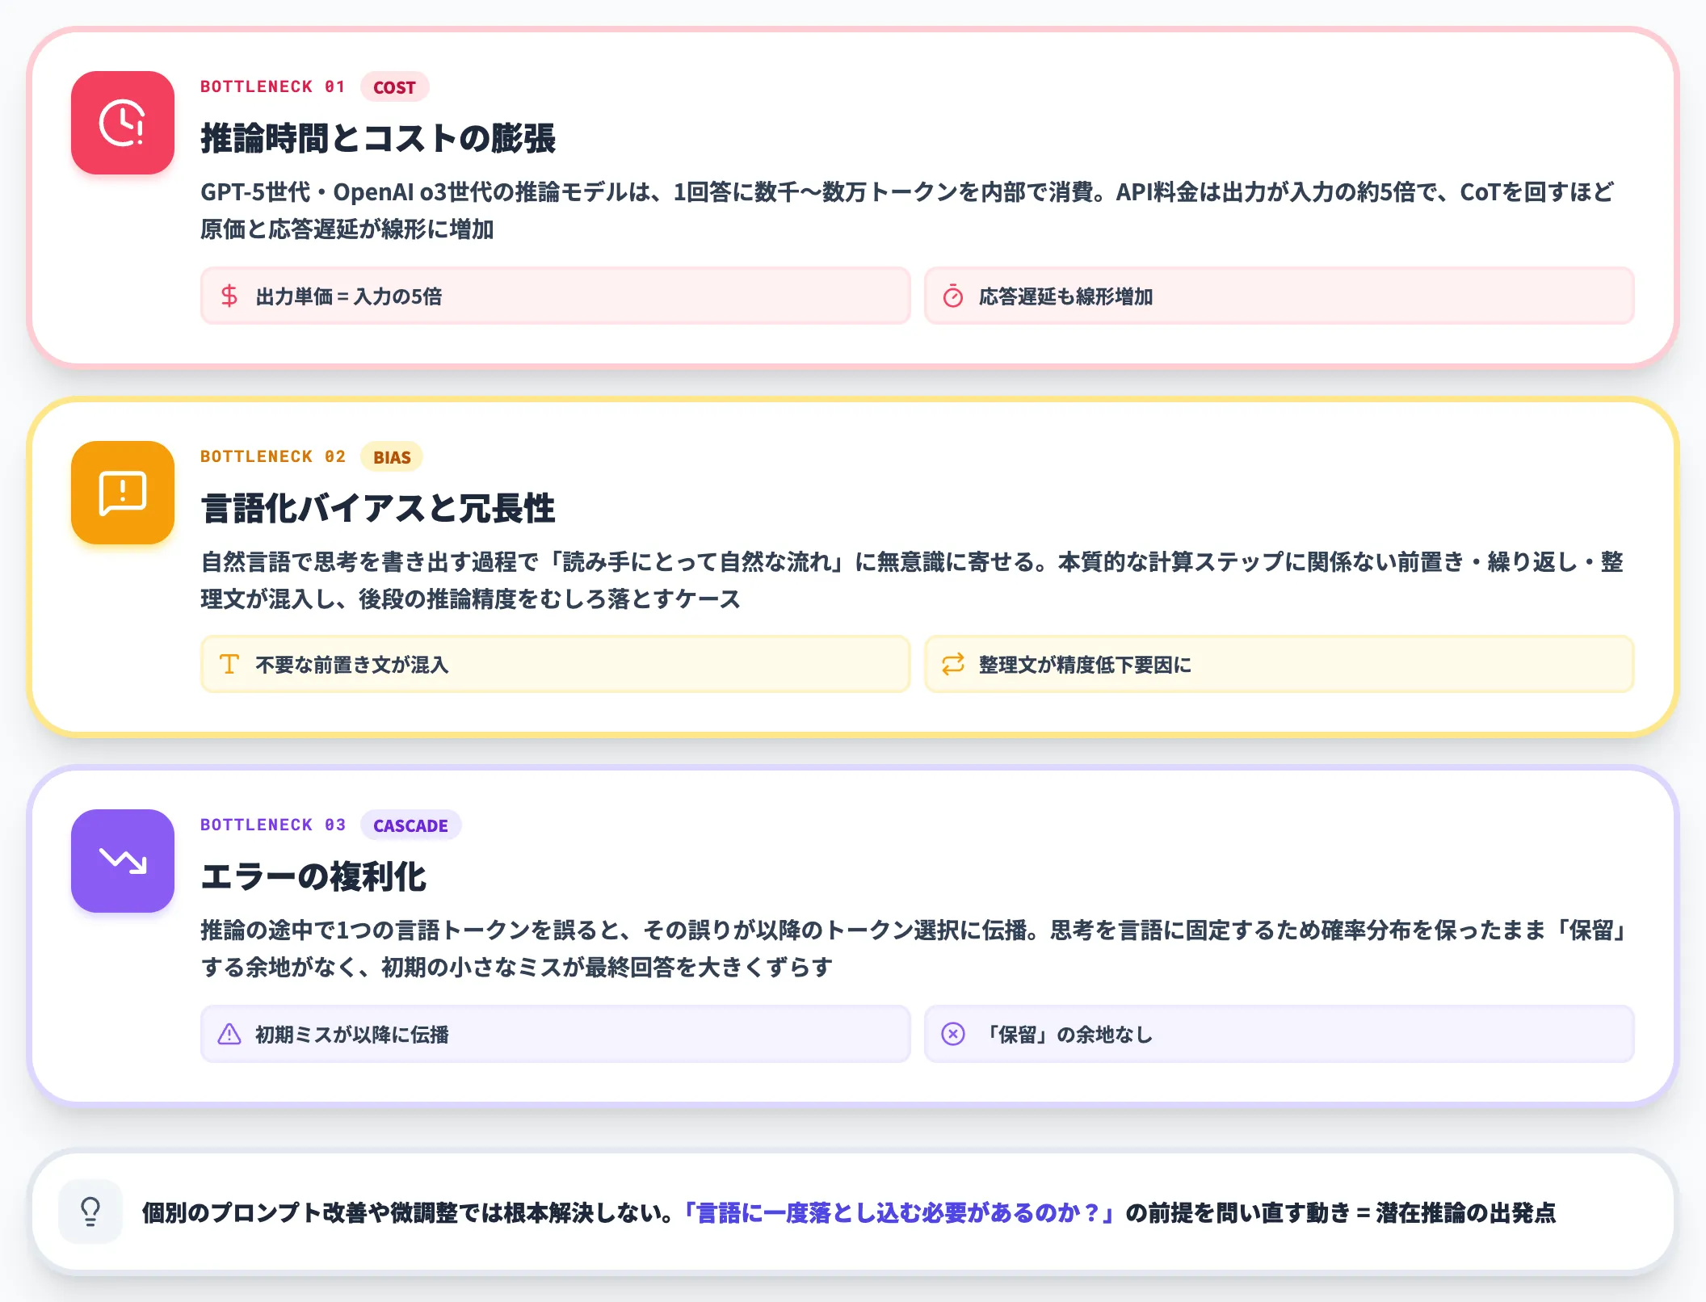Click the repeat arrows icon beside 整理文
This screenshot has width=1706, height=1302.
tap(953, 664)
